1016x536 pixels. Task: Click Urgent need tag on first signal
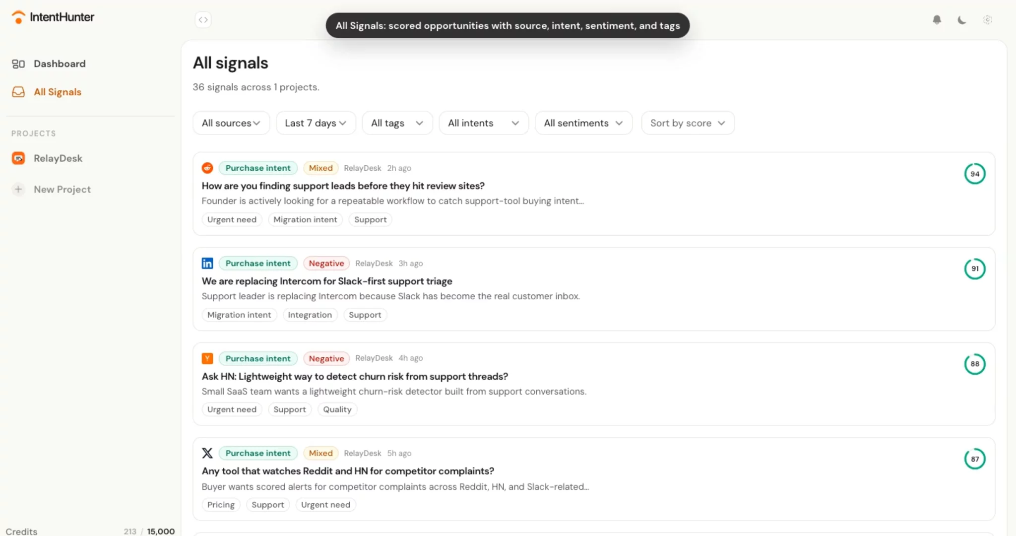point(232,219)
